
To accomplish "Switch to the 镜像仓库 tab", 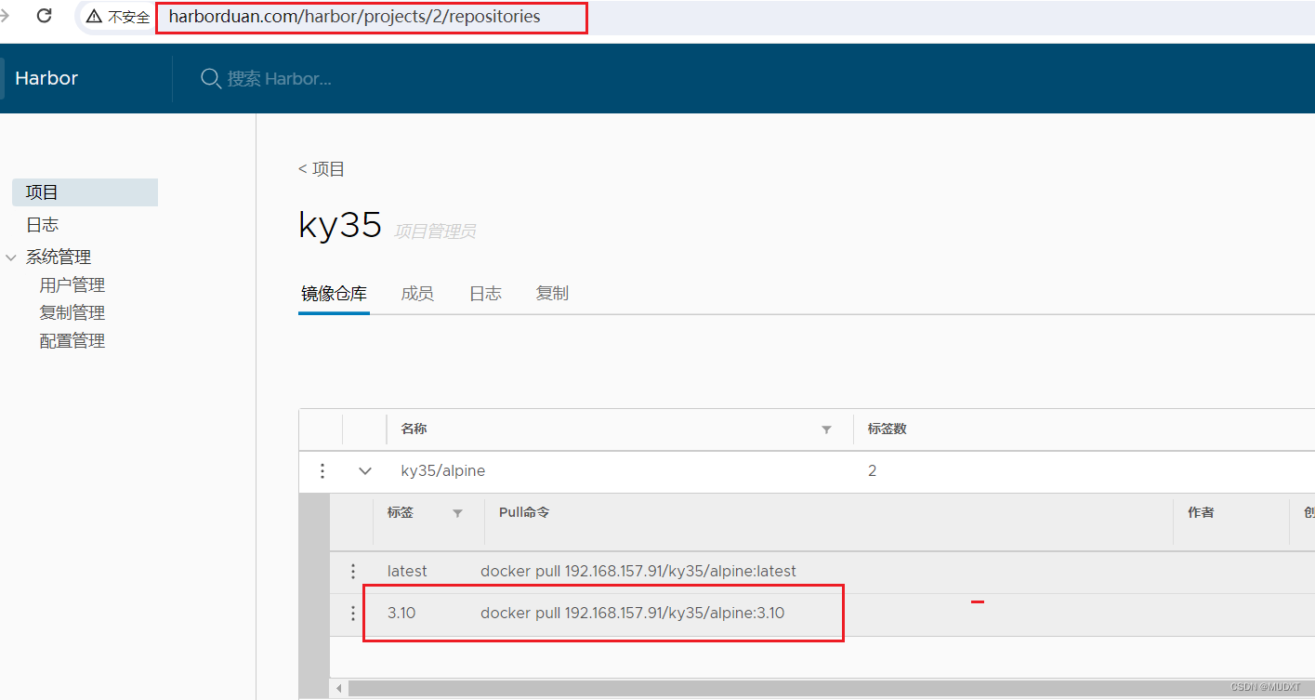I will [x=334, y=294].
